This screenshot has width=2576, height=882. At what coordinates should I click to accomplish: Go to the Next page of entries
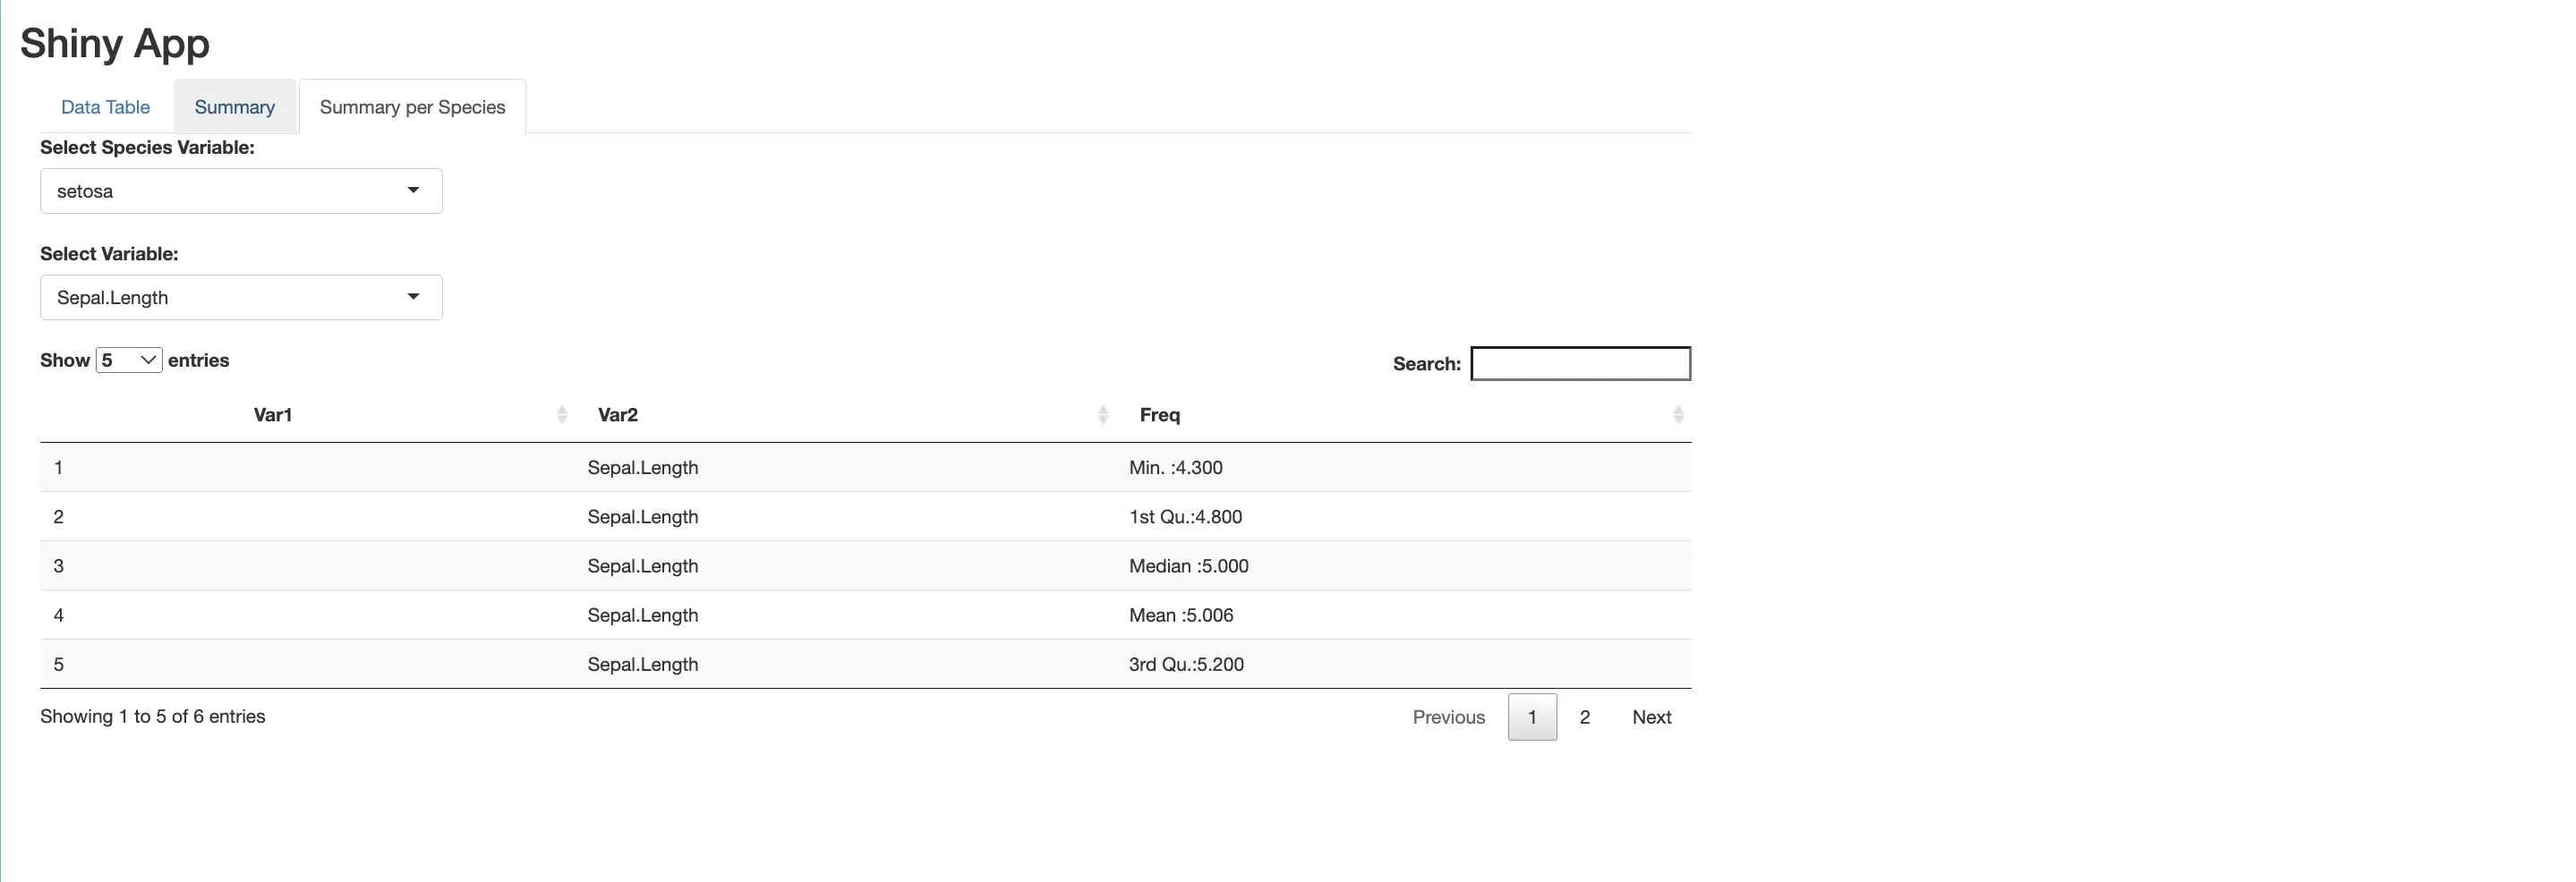tap(1651, 717)
